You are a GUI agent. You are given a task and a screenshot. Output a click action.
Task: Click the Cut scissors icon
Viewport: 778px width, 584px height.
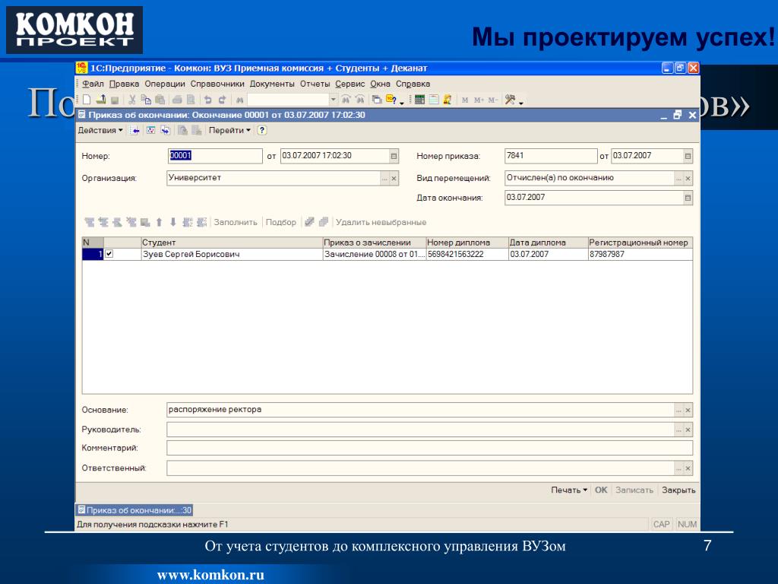(x=131, y=100)
